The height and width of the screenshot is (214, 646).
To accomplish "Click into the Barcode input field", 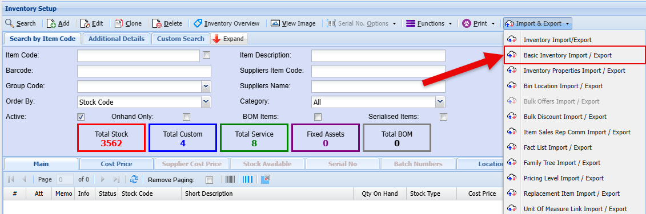I will [144, 71].
